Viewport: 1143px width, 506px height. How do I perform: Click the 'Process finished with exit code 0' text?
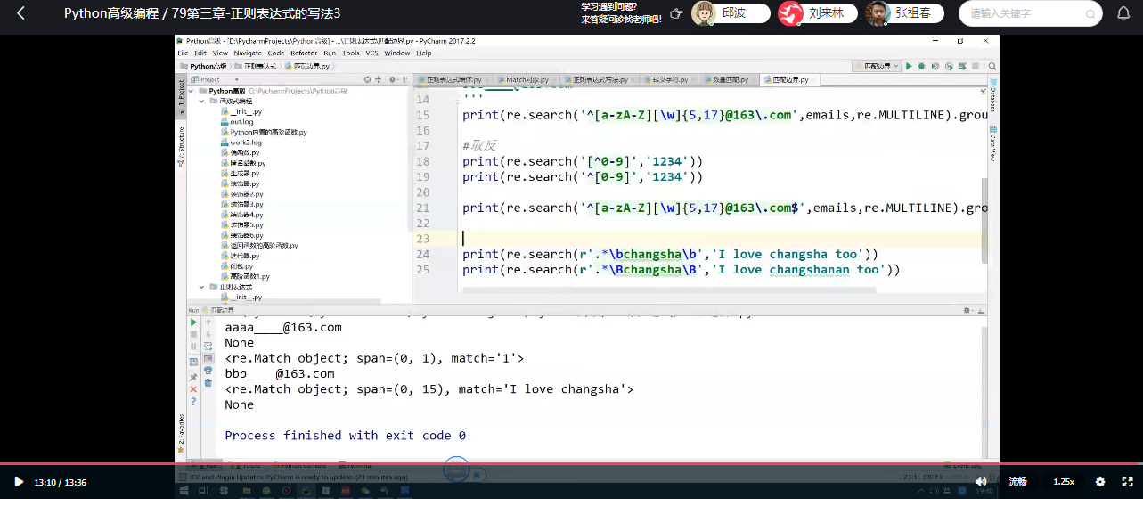click(345, 435)
